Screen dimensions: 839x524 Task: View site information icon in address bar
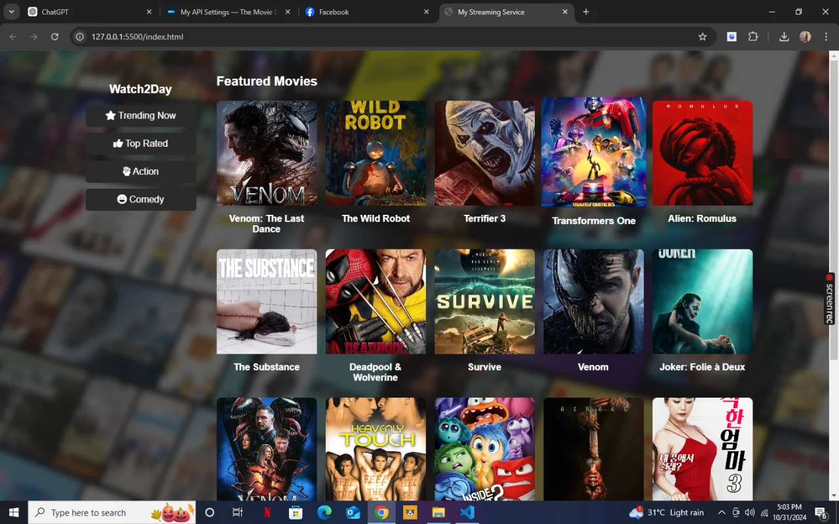80,37
